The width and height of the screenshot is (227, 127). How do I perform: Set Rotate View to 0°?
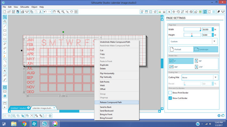pos(181,61)
